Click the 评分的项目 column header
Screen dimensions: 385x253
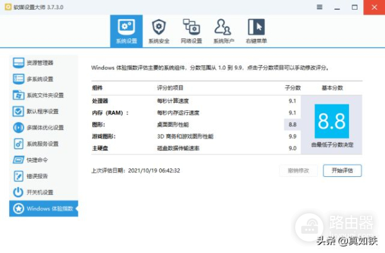pyautogui.click(x=170, y=88)
